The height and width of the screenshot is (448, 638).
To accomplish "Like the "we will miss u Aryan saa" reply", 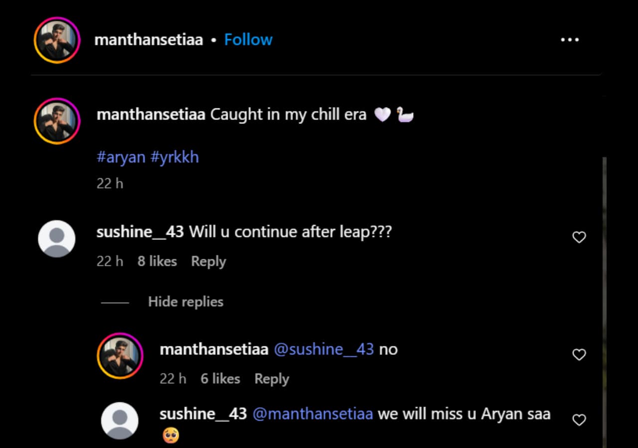I will point(579,420).
